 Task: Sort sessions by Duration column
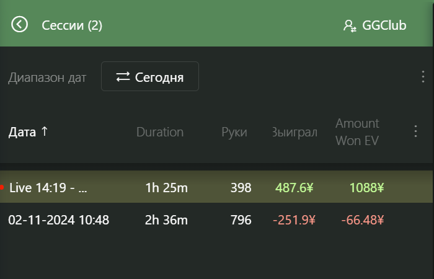160,132
